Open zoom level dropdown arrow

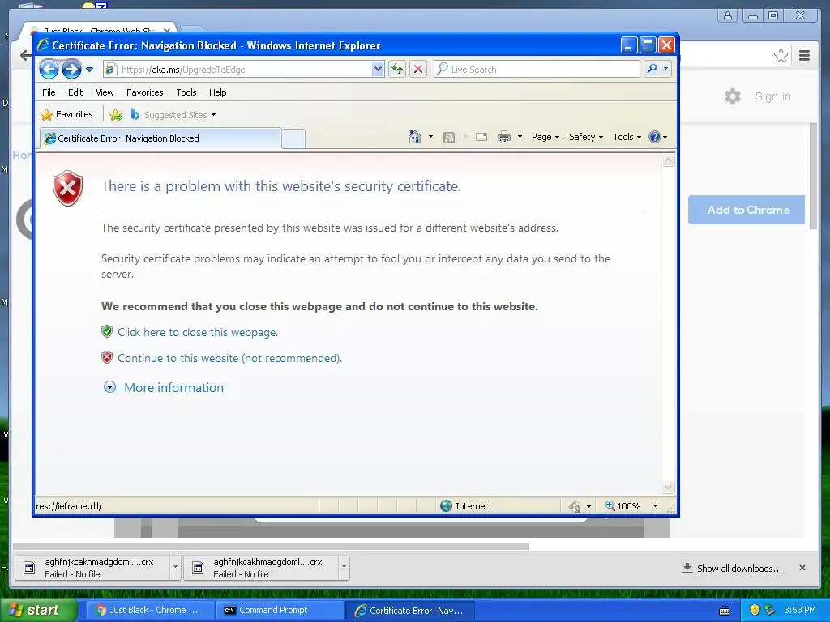coord(655,505)
